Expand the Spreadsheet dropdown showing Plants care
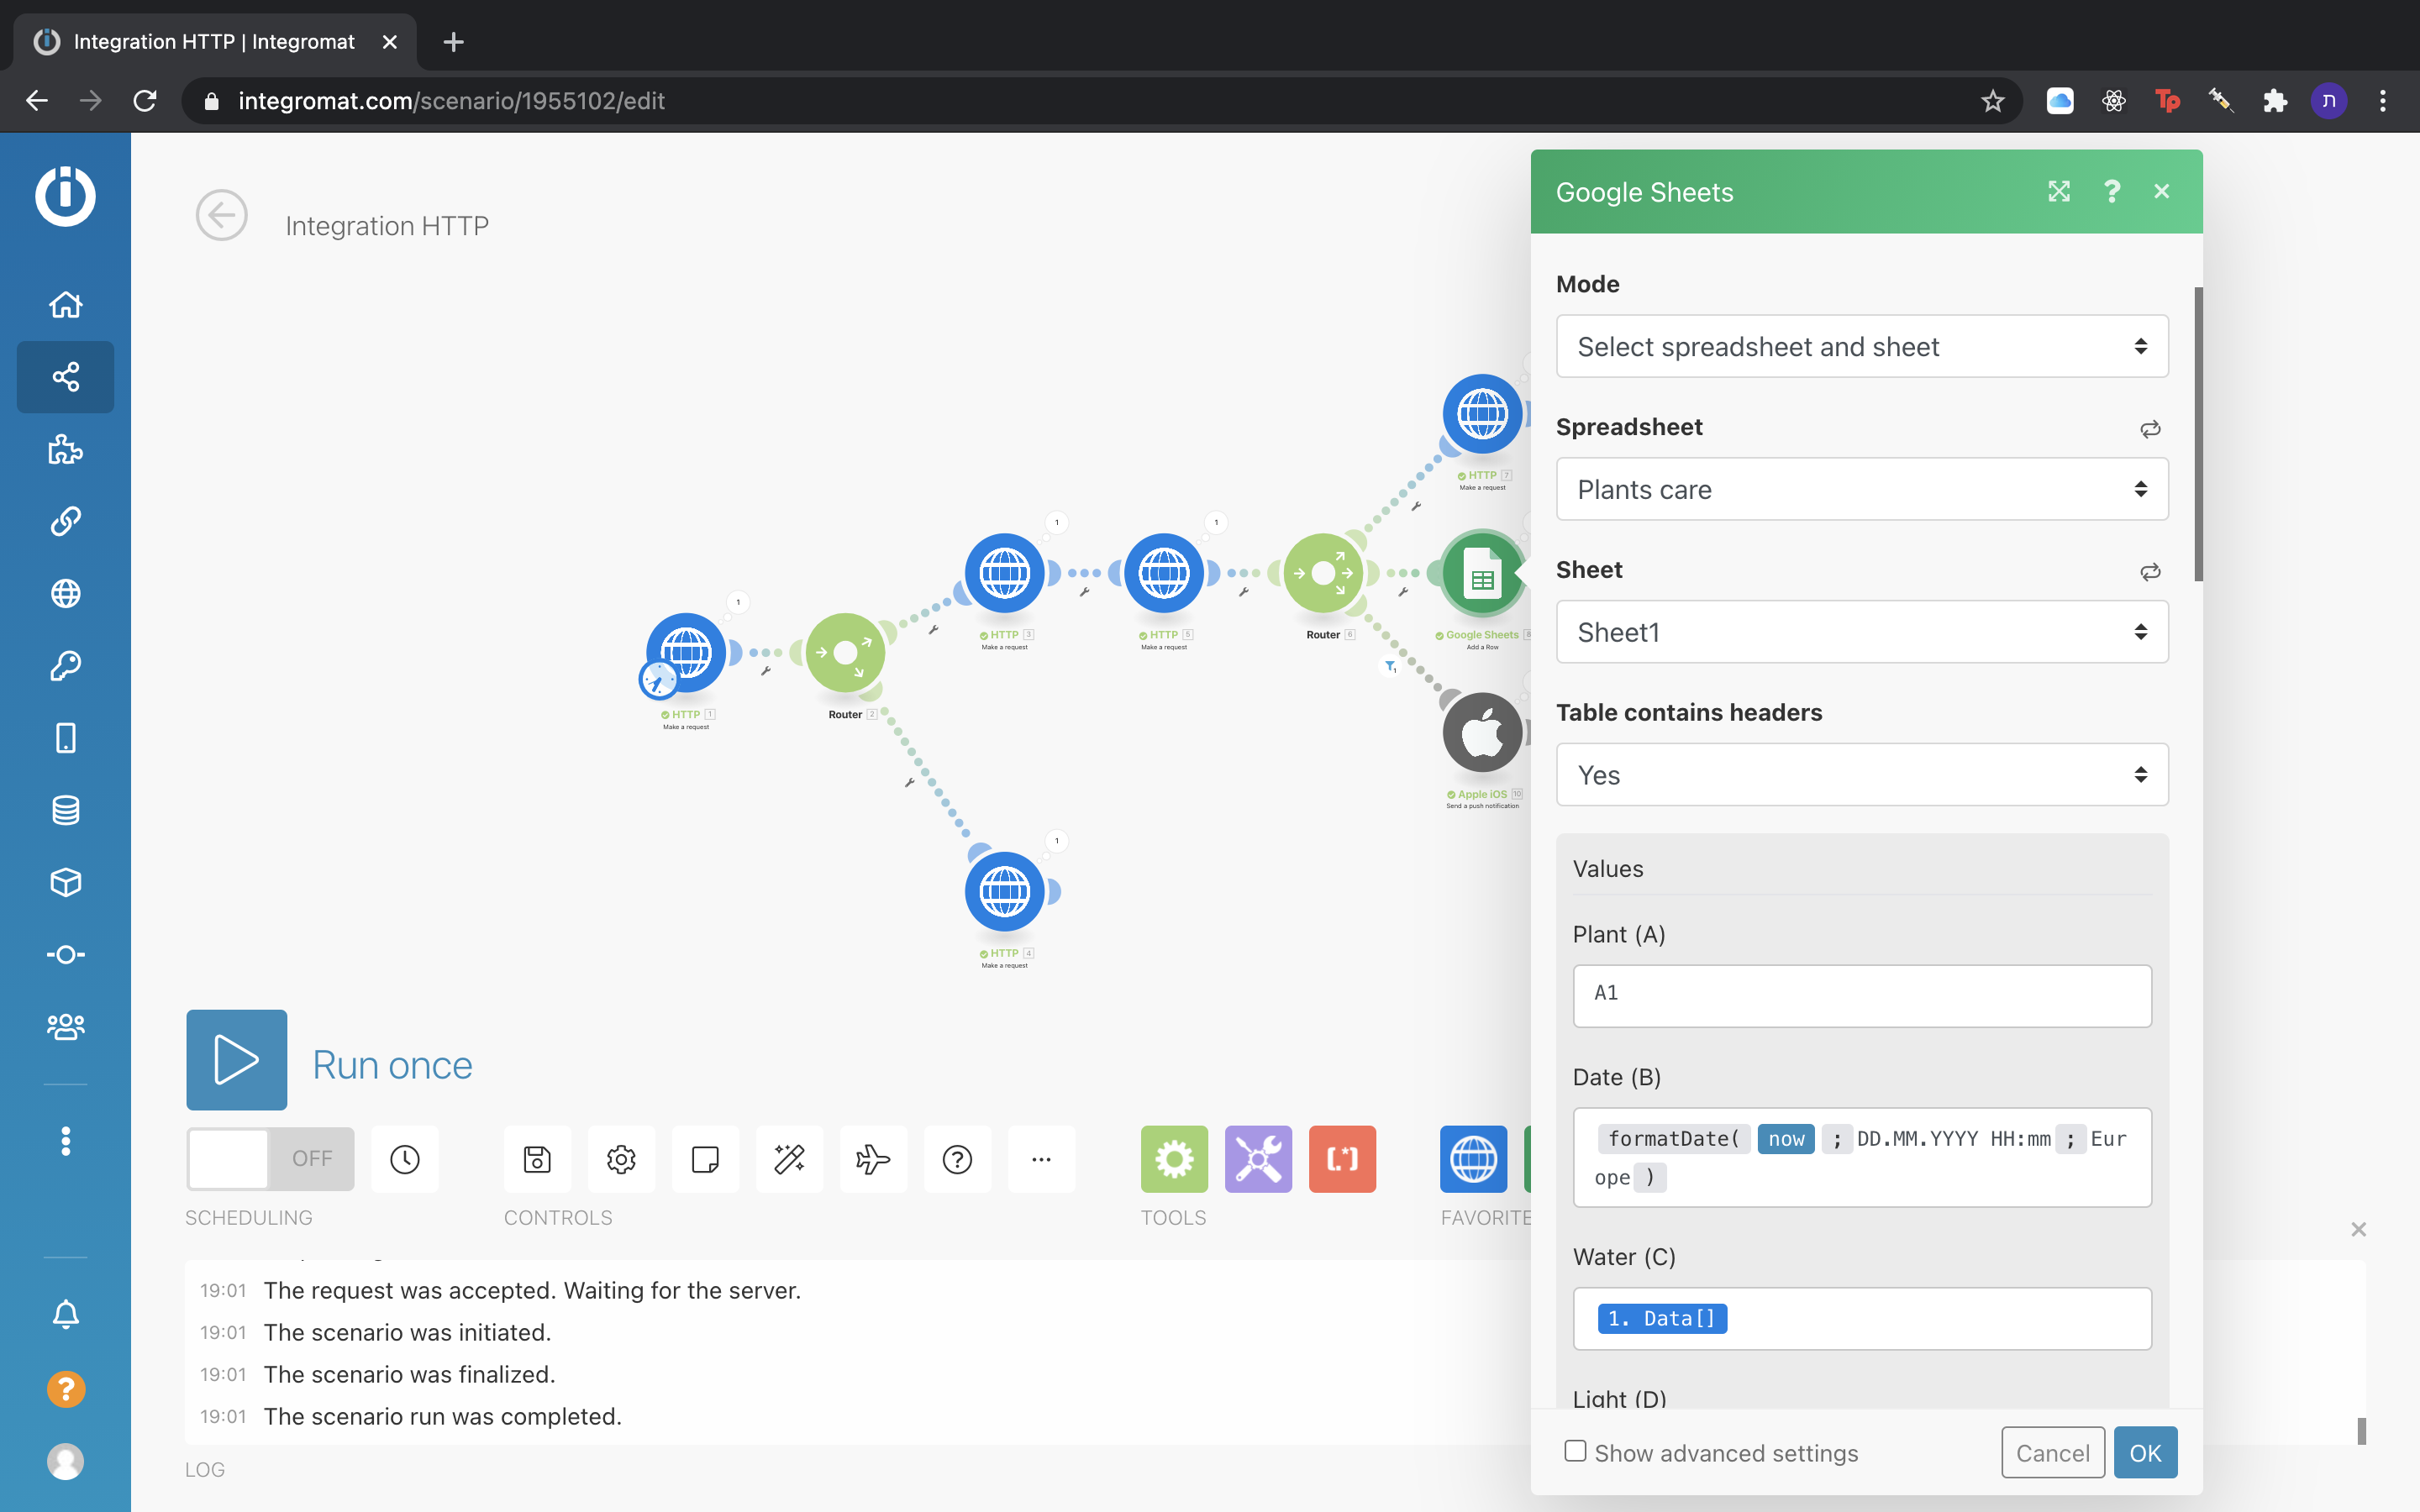This screenshot has width=2420, height=1512. pyautogui.click(x=1861, y=489)
